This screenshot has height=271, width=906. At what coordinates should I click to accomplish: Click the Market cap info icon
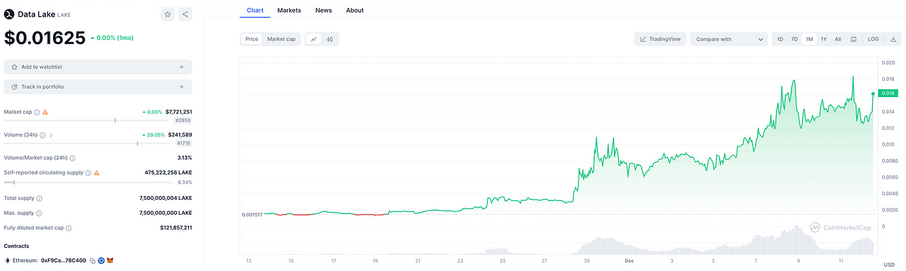coord(37,112)
